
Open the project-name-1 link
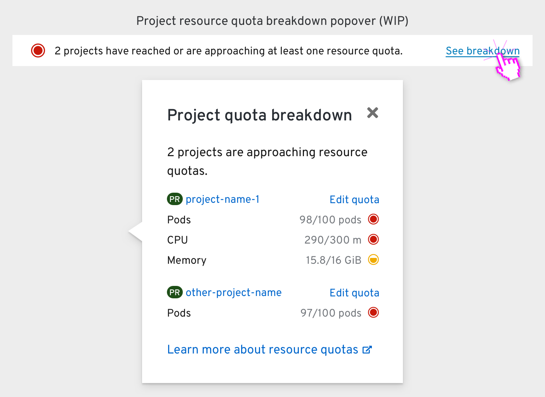click(x=222, y=199)
